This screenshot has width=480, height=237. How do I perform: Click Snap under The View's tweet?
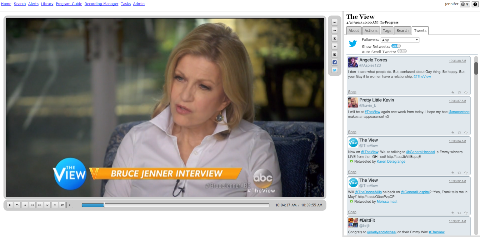coord(352,172)
